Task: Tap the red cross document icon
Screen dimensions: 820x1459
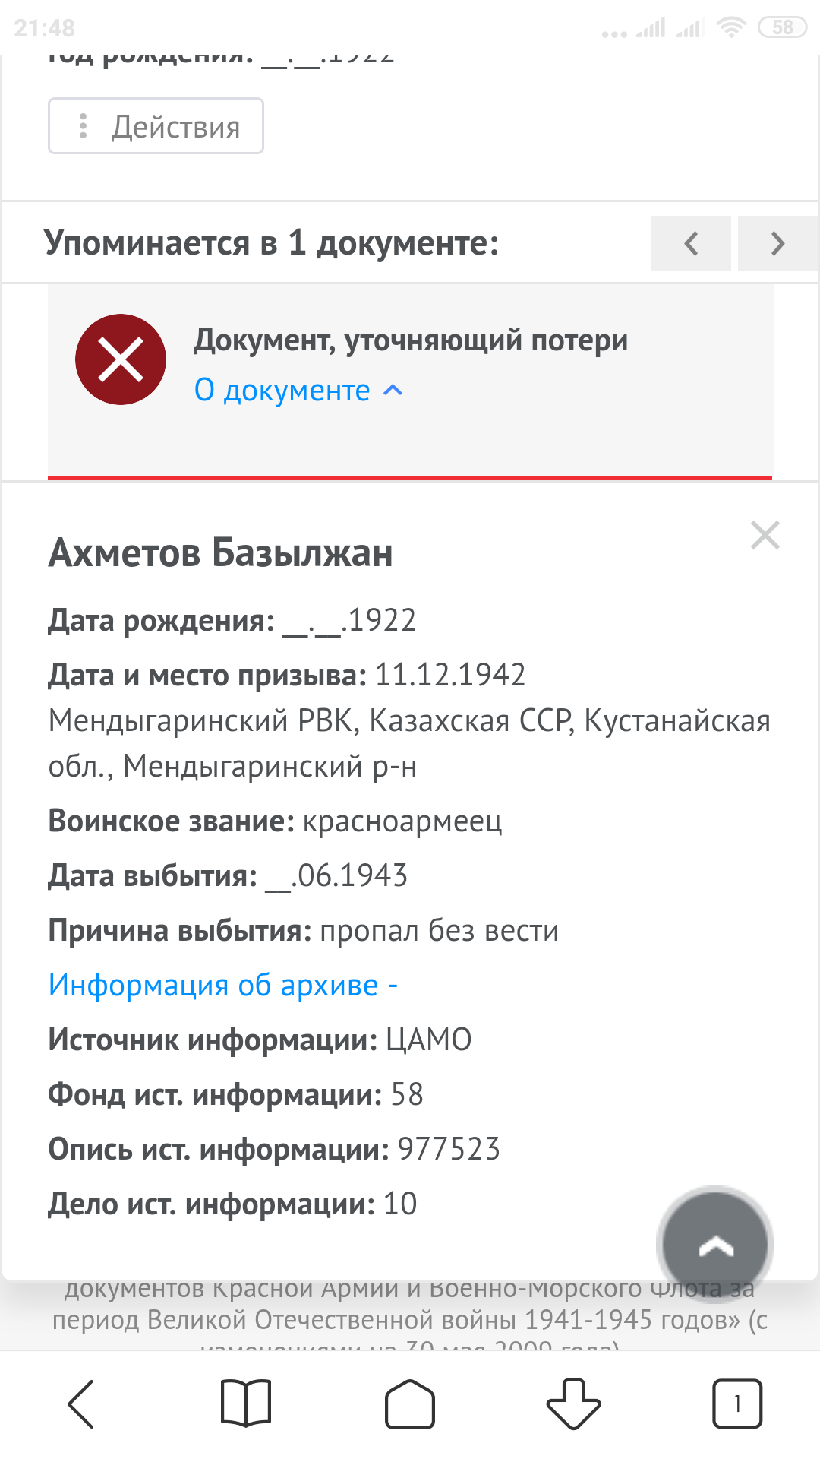Action: pos(121,359)
